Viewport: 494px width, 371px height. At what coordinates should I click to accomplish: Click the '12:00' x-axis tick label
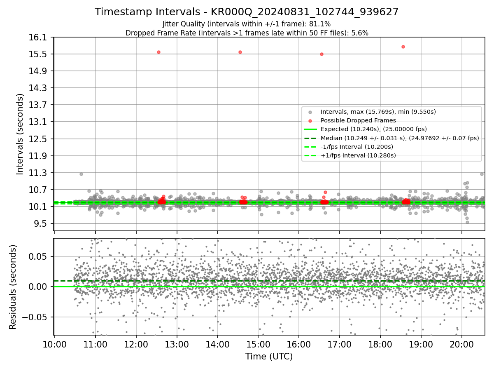tap(136, 345)
